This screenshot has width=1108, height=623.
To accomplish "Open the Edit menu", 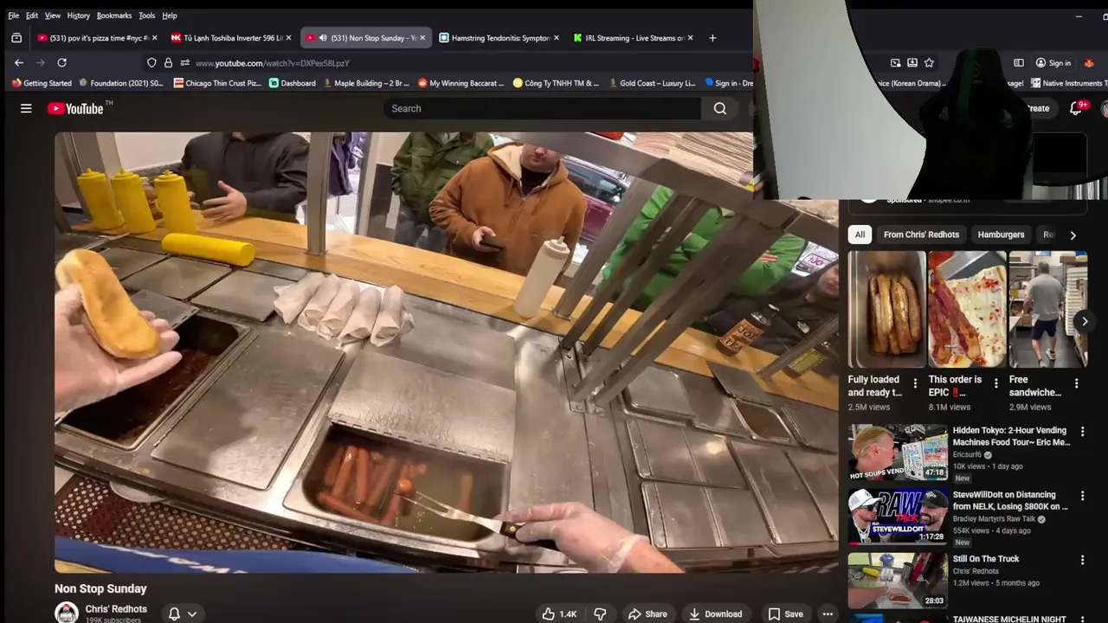I will tap(32, 16).
